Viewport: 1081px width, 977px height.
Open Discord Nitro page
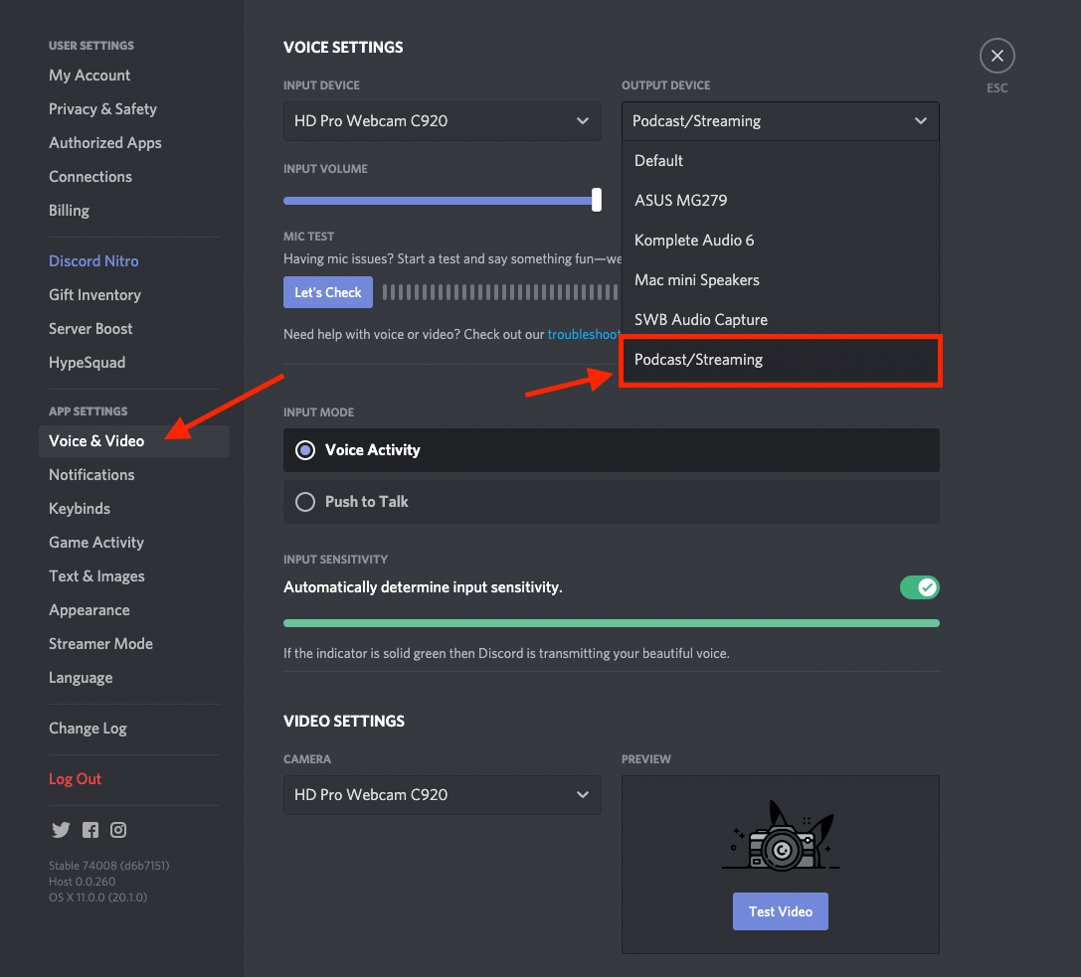point(93,261)
